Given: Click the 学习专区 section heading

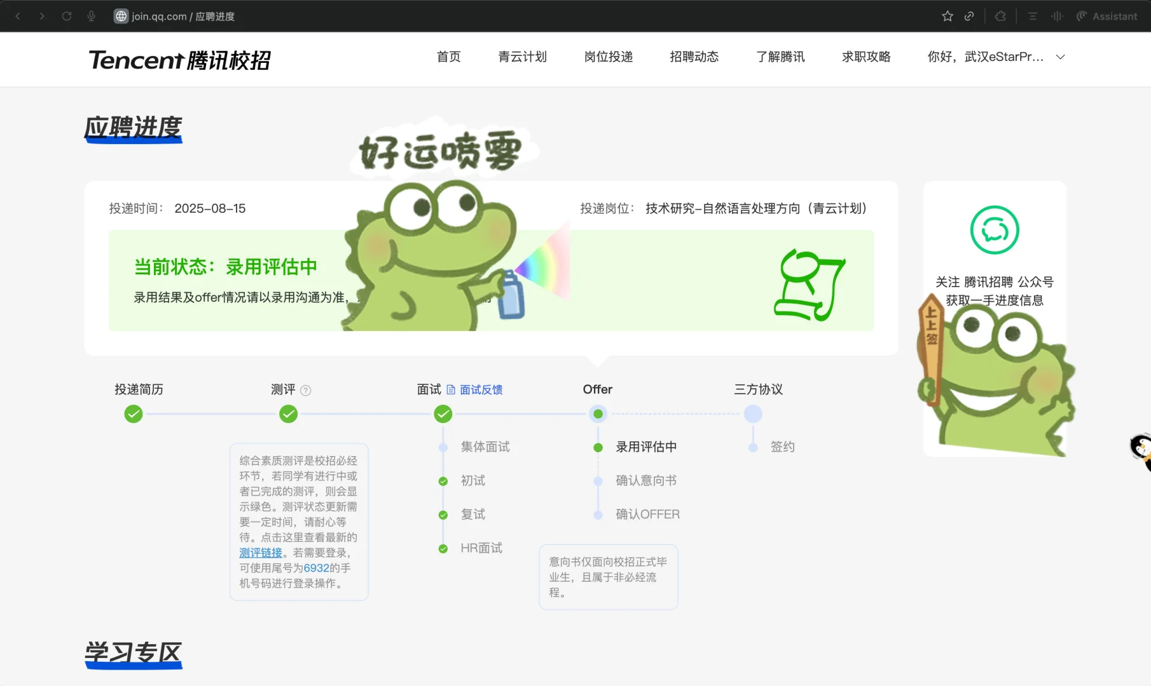Looking at the screenshot, I should (x=134, y=654).
